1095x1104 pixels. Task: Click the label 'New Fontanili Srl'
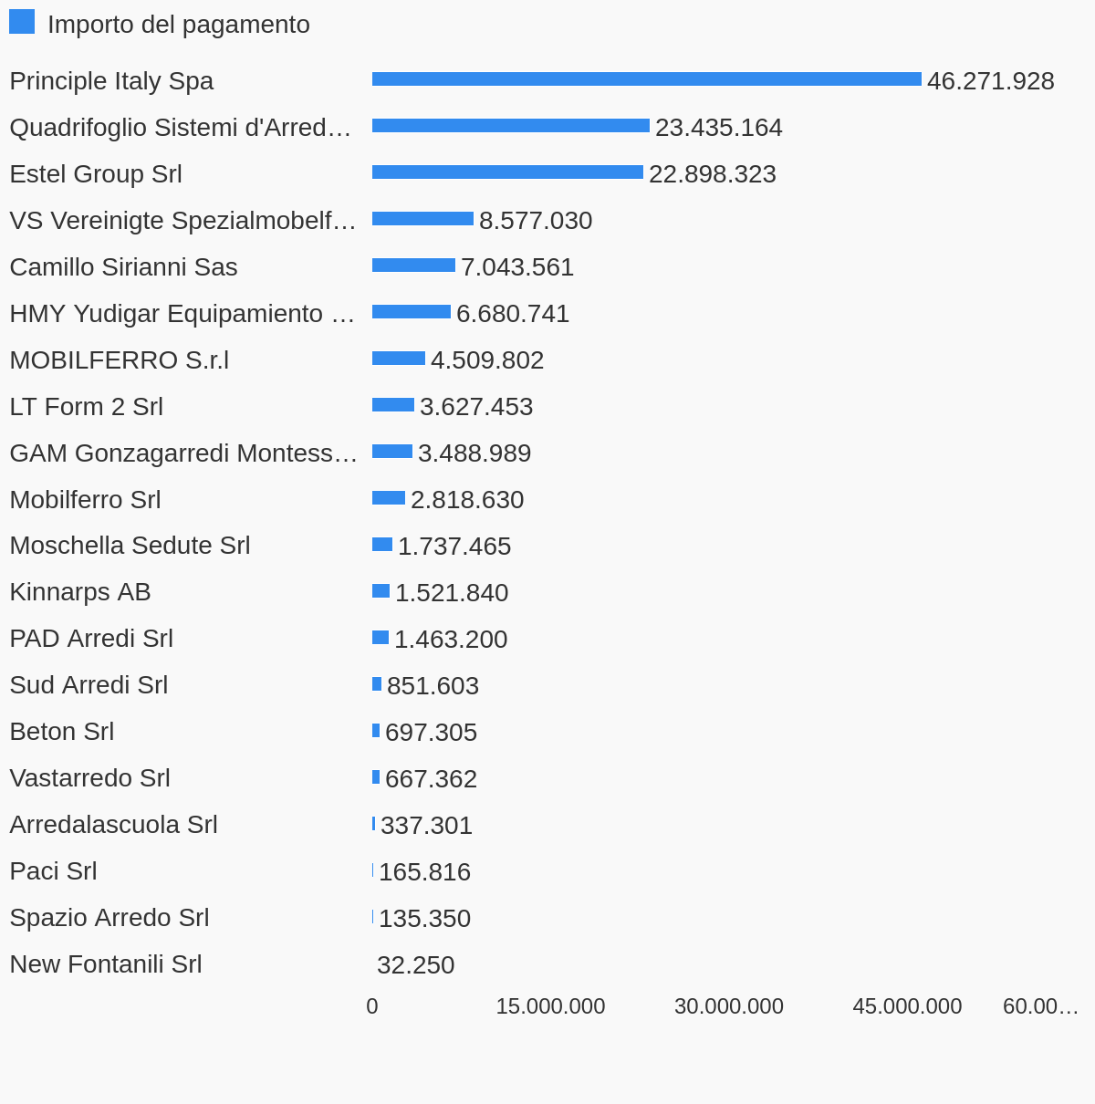click(x=106, y=964)
